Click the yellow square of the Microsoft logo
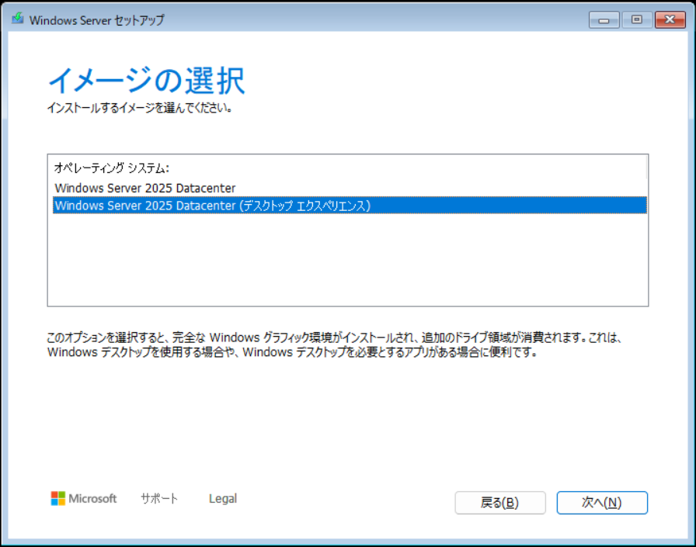696x547 pixels. (x=61, y=503)
